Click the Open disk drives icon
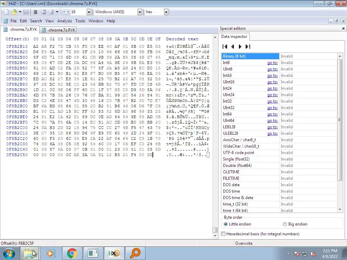The height and width of the screenshot is (260, 347). coord(43,12)
